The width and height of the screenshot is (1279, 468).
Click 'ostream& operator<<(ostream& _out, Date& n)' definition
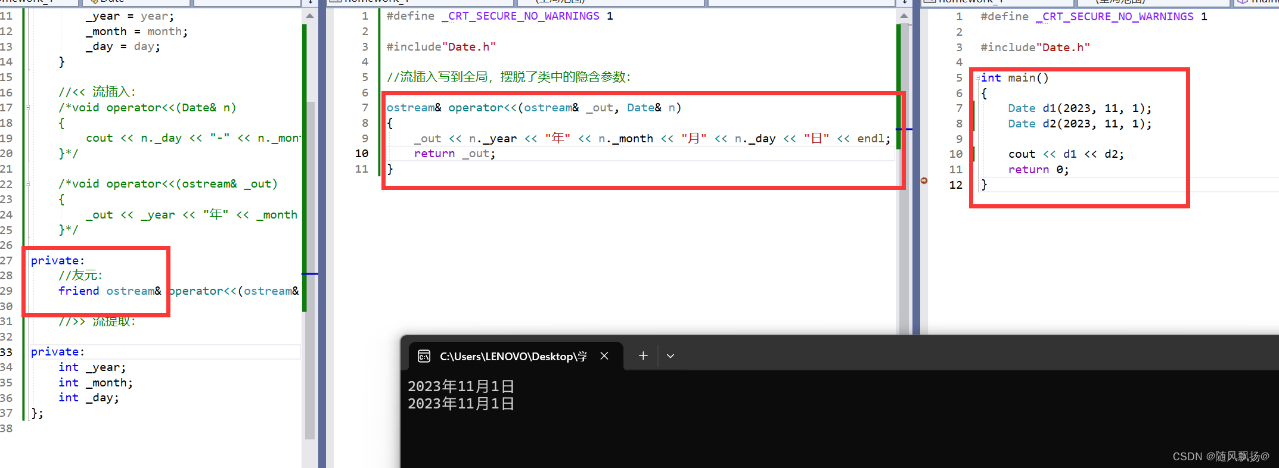click(x=533, y=108)
